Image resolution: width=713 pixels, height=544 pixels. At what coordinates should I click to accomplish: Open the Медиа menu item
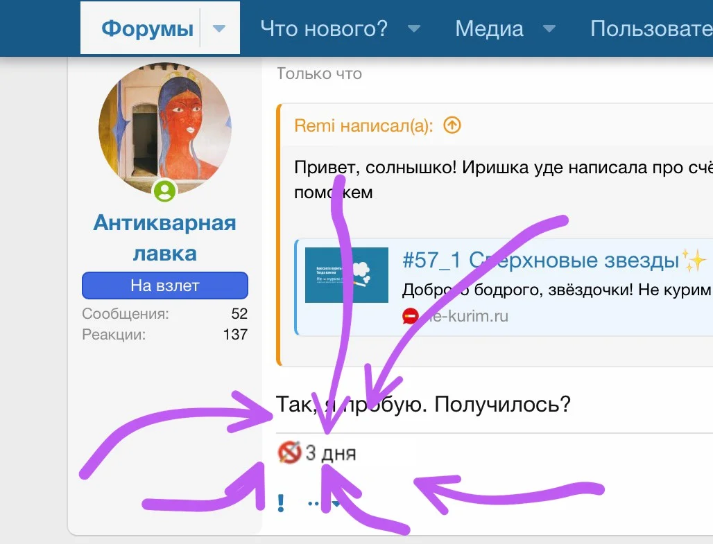pyautogui.click(x=488, y=28)
